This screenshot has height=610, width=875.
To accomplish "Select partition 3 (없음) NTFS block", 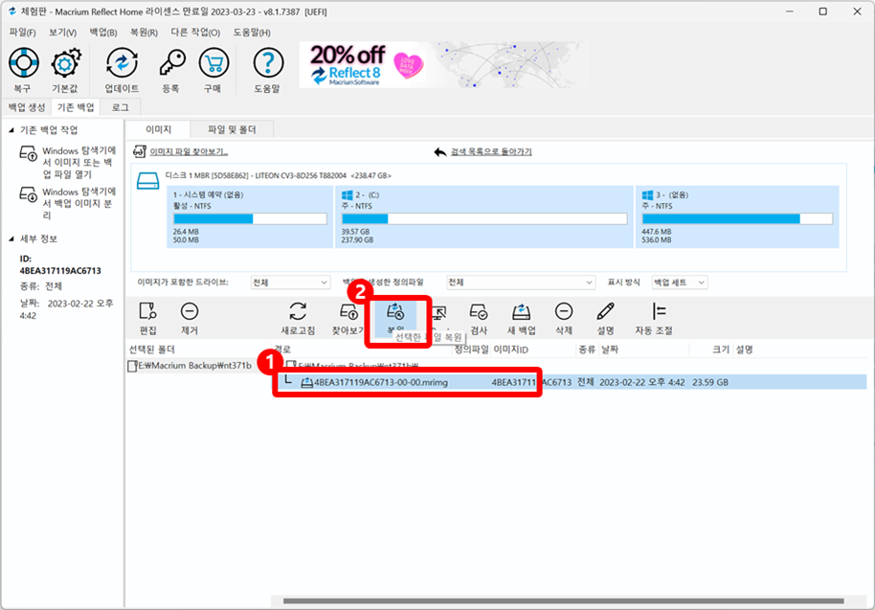I will [x=737, y=216].
